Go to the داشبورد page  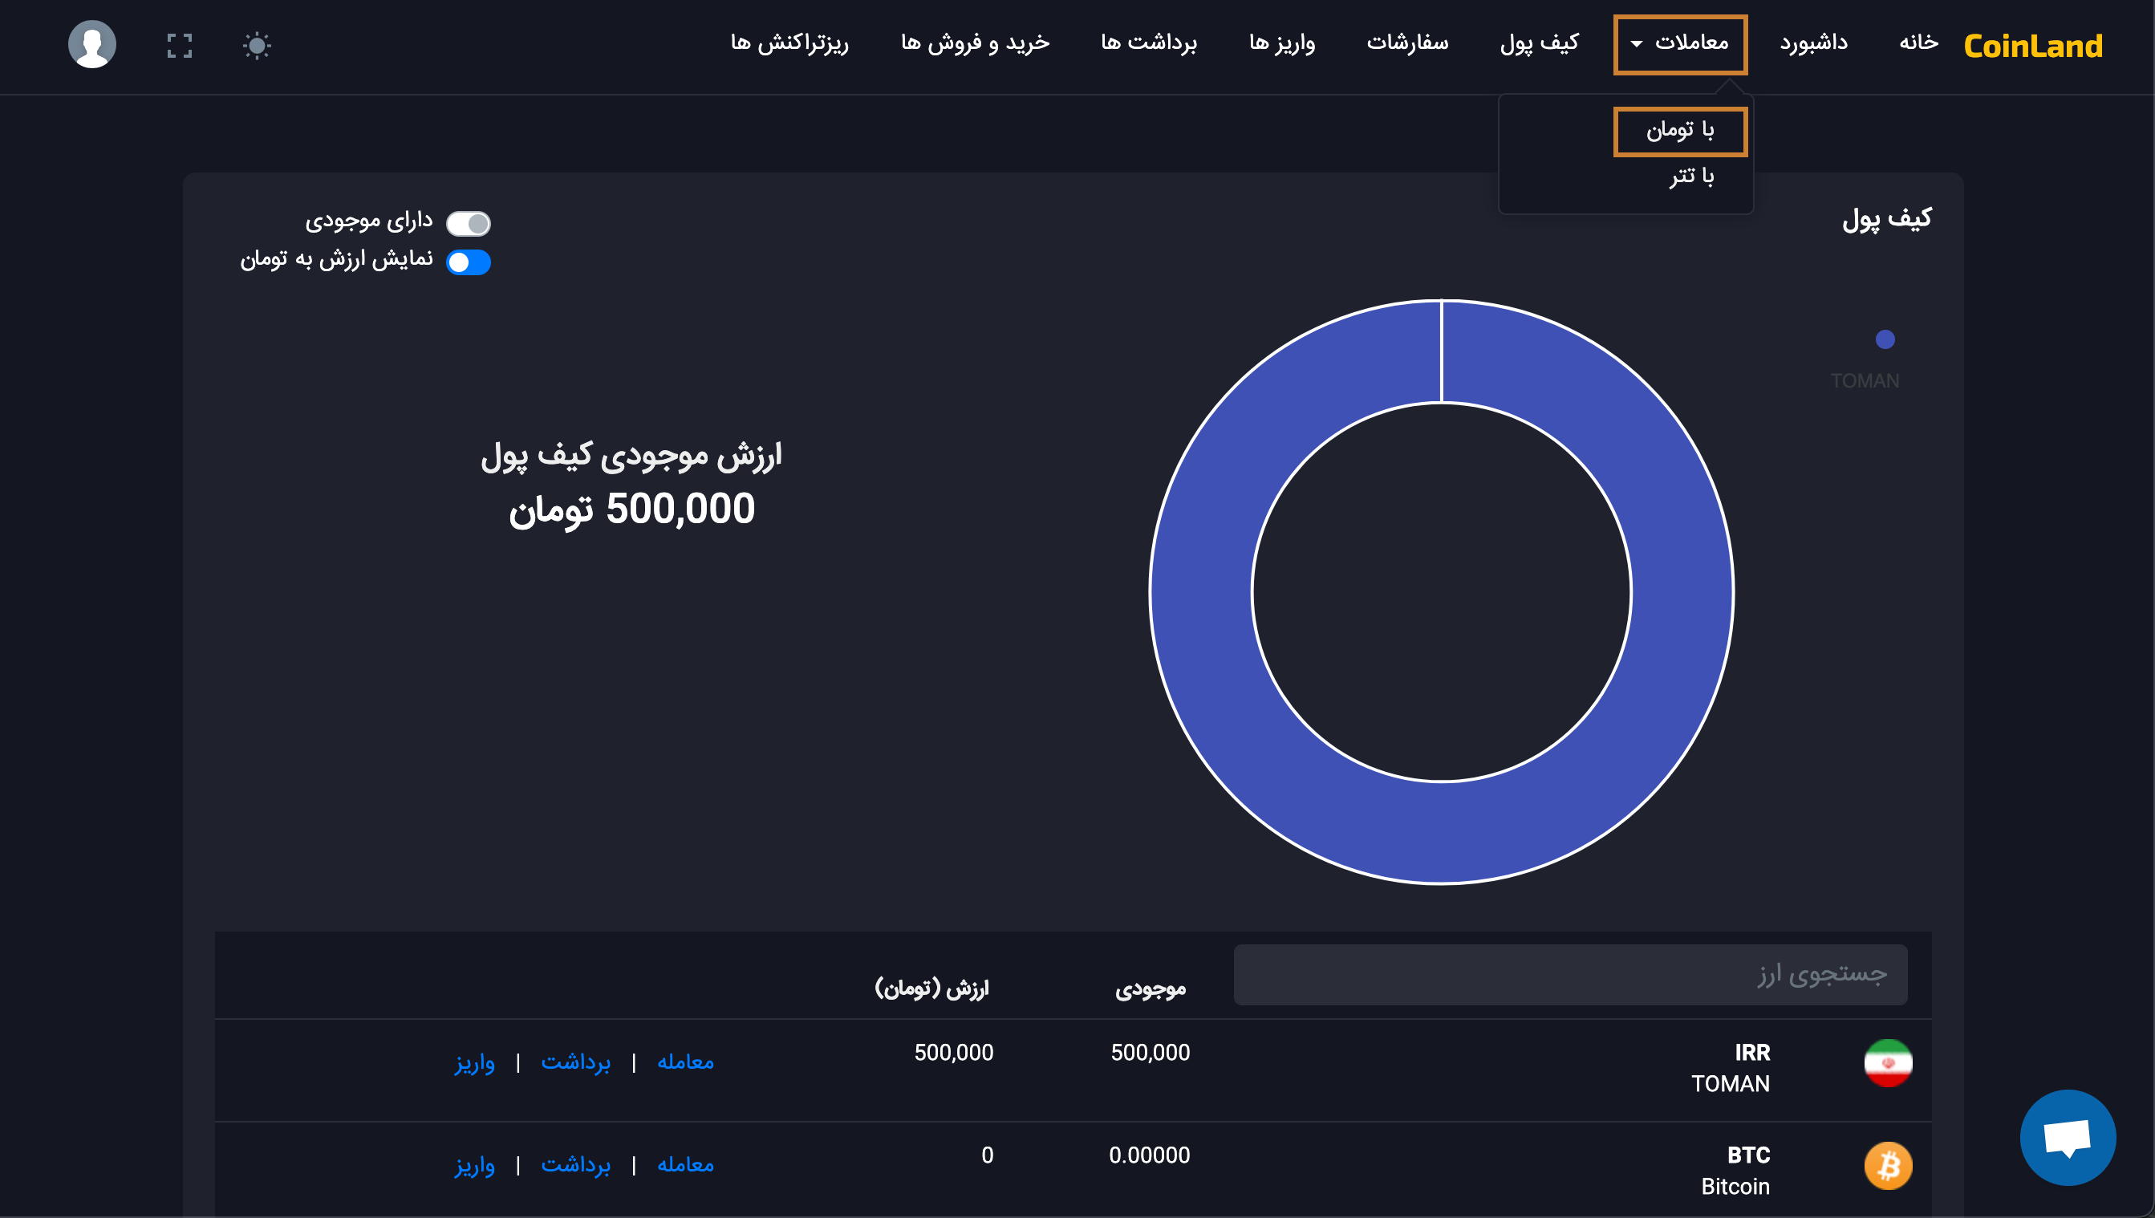pyautogui.click(x=1813, y=43)
